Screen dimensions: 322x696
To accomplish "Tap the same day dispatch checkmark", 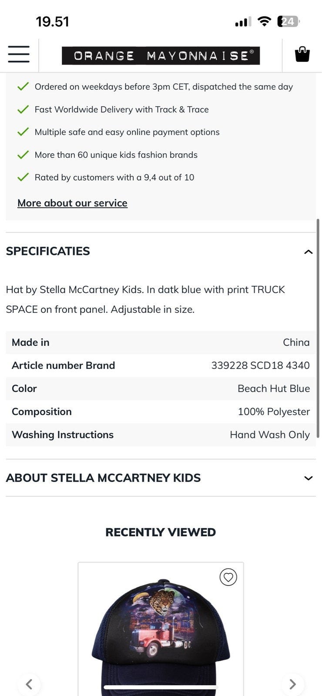I will pos(23,86).
